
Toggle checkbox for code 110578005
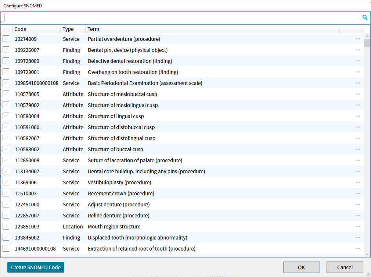click(6, 94)
